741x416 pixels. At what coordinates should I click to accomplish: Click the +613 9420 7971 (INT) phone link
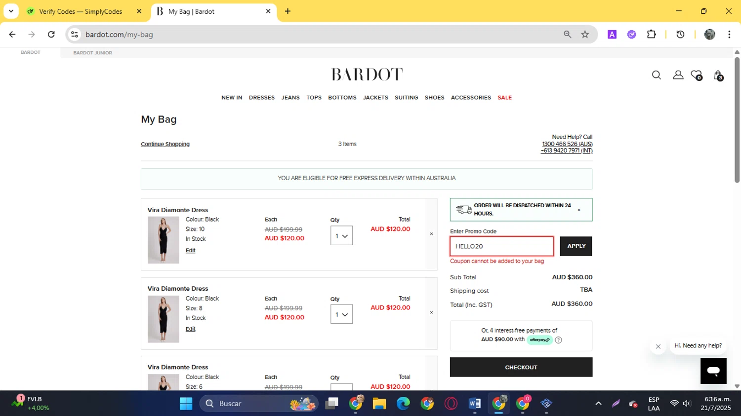567,151
